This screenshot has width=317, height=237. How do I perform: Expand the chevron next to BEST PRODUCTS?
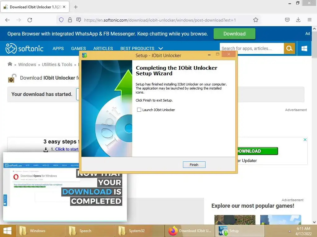pyautogui.click(x=161, y=48)
